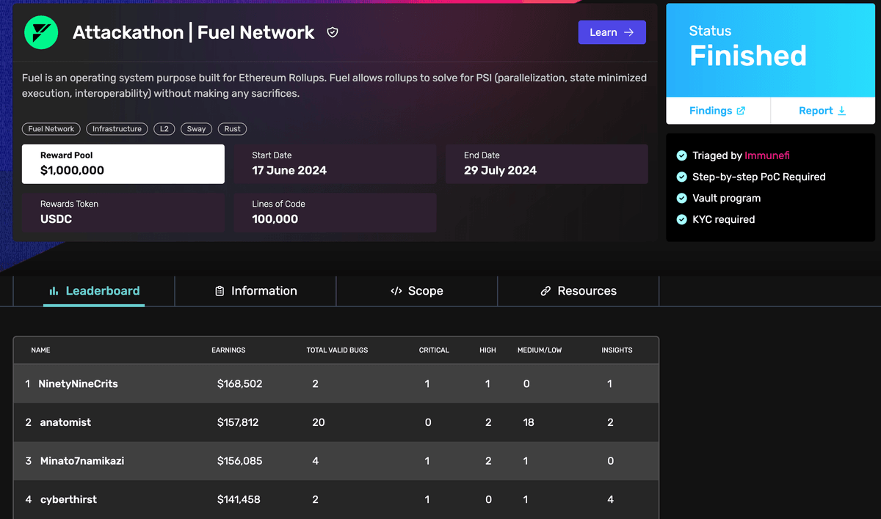Image resolution: width=881 pixels, height=519 pixels.
Task: Sort by the Earnings column header
Action: coord(228,350)
